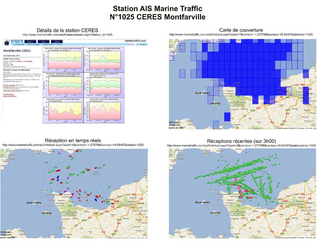
Task: Open the Carte tab
Action: tap(17, 42)
